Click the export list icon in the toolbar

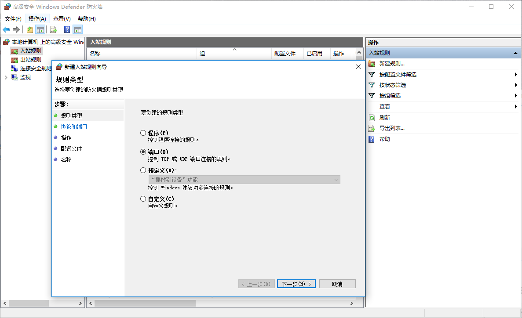point(53,29)
